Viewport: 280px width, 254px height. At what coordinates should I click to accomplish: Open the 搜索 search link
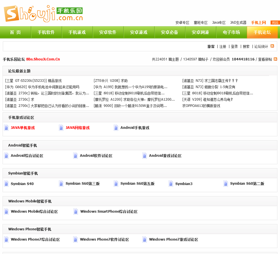246,46
